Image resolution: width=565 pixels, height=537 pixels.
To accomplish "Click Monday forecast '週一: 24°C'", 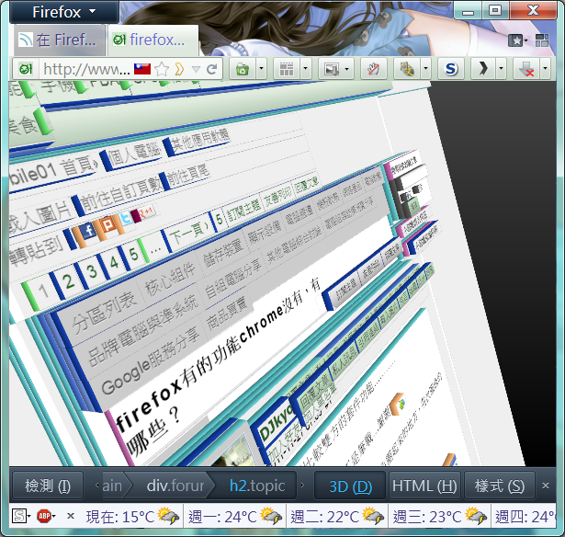I will (234, 517).
